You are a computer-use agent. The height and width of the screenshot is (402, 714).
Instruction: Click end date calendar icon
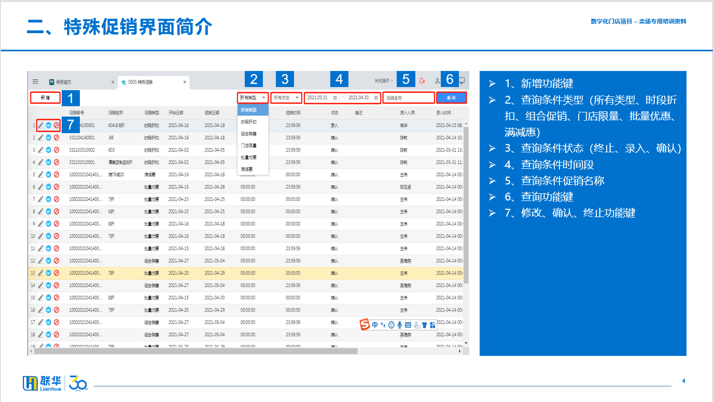tap(376, 97)
